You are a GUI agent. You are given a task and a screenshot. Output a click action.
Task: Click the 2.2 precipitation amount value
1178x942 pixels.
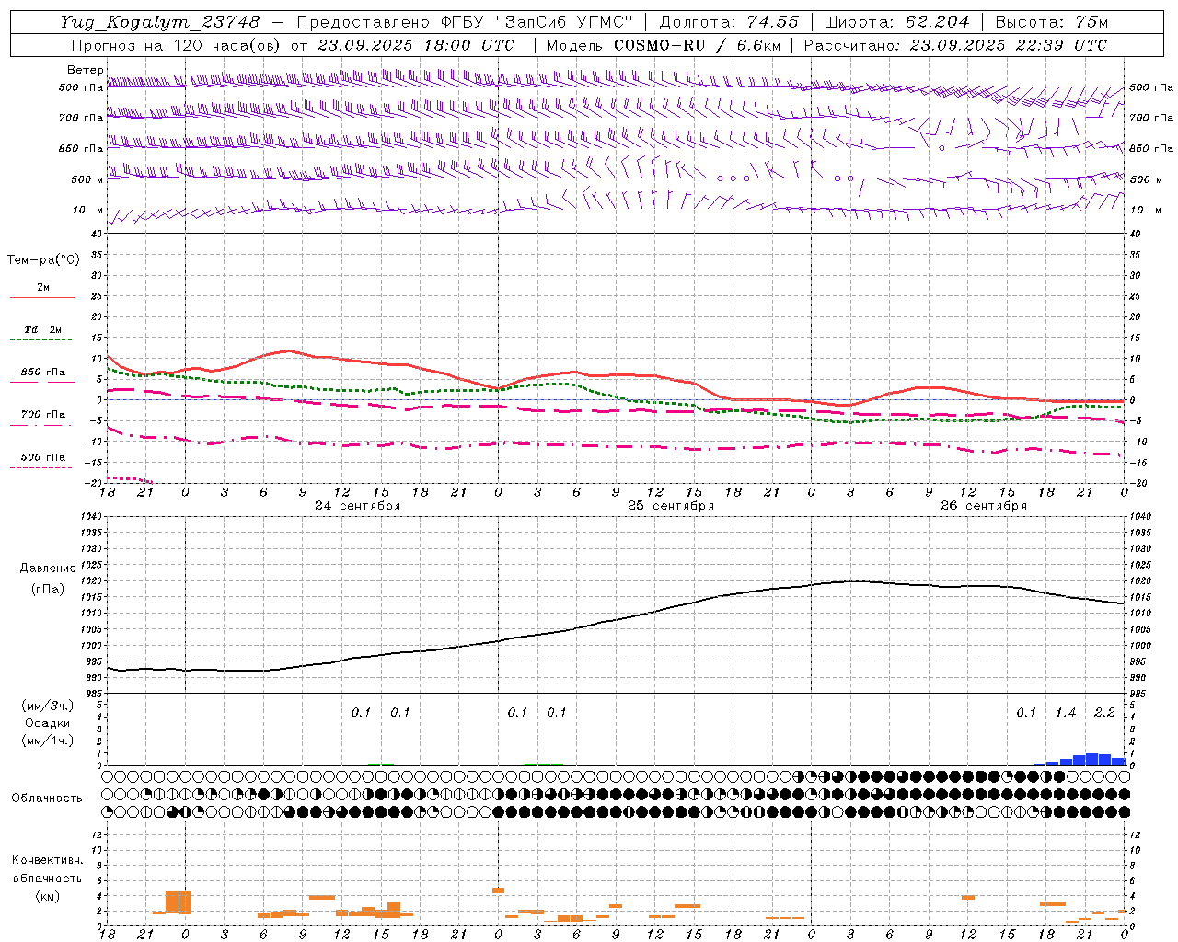[x=1104, y=713]
